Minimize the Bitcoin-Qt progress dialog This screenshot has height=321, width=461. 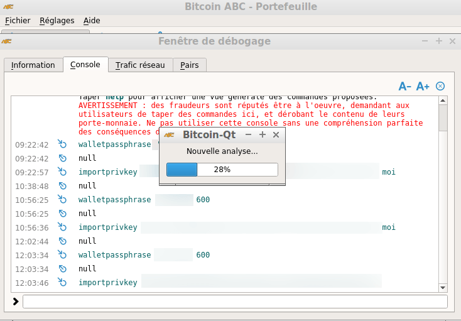[x=249, y=134]
